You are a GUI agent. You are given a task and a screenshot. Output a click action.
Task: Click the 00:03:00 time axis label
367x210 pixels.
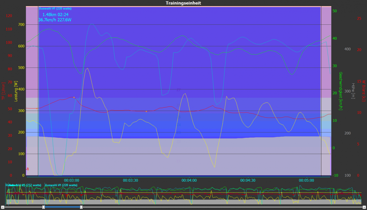pos(72,180)
